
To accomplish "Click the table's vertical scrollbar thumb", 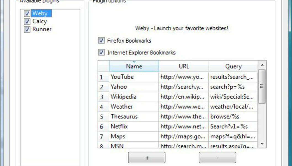I will tap(262, 86).
